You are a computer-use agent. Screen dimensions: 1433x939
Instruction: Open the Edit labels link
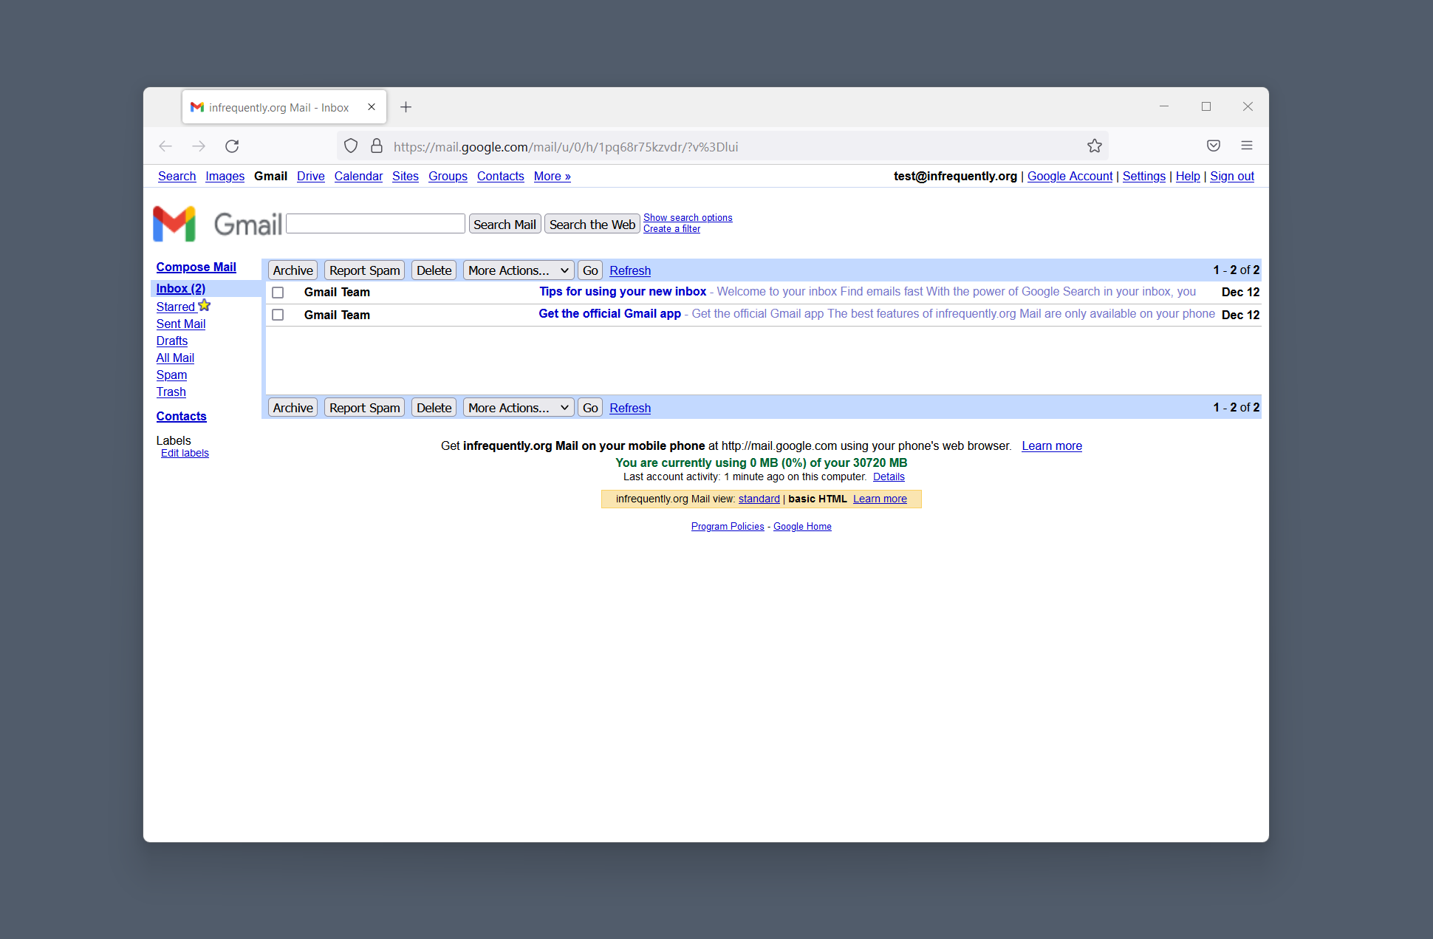pyautogui.click(x=185, y=453)
